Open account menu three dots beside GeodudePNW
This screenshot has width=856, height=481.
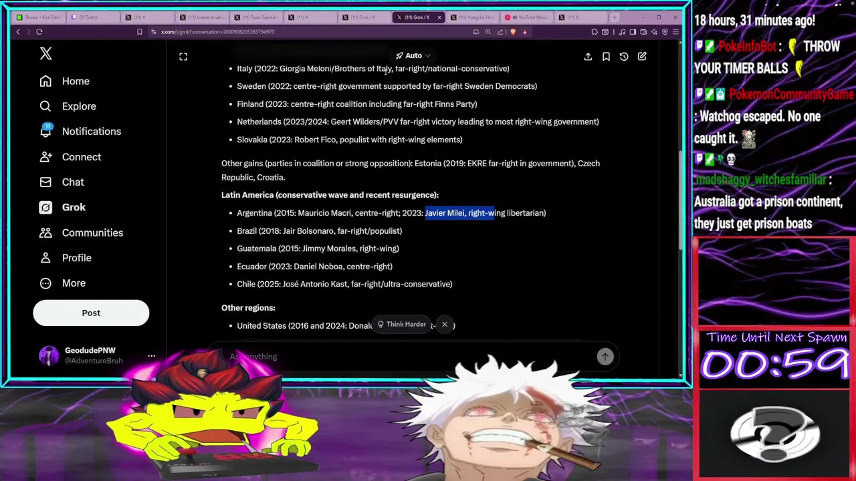[x=151, y=355]
